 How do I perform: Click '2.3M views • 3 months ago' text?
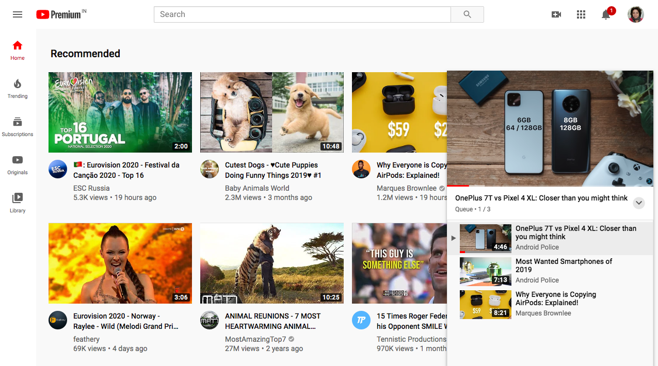[268, 197]
